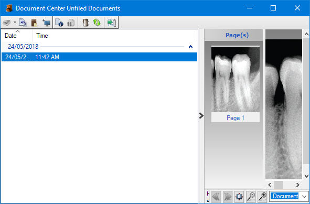Image resolution: width=310 pixels, height=204 pixels.
Task: Click the zoom in magnifier icon
Action: coord(262,197)
